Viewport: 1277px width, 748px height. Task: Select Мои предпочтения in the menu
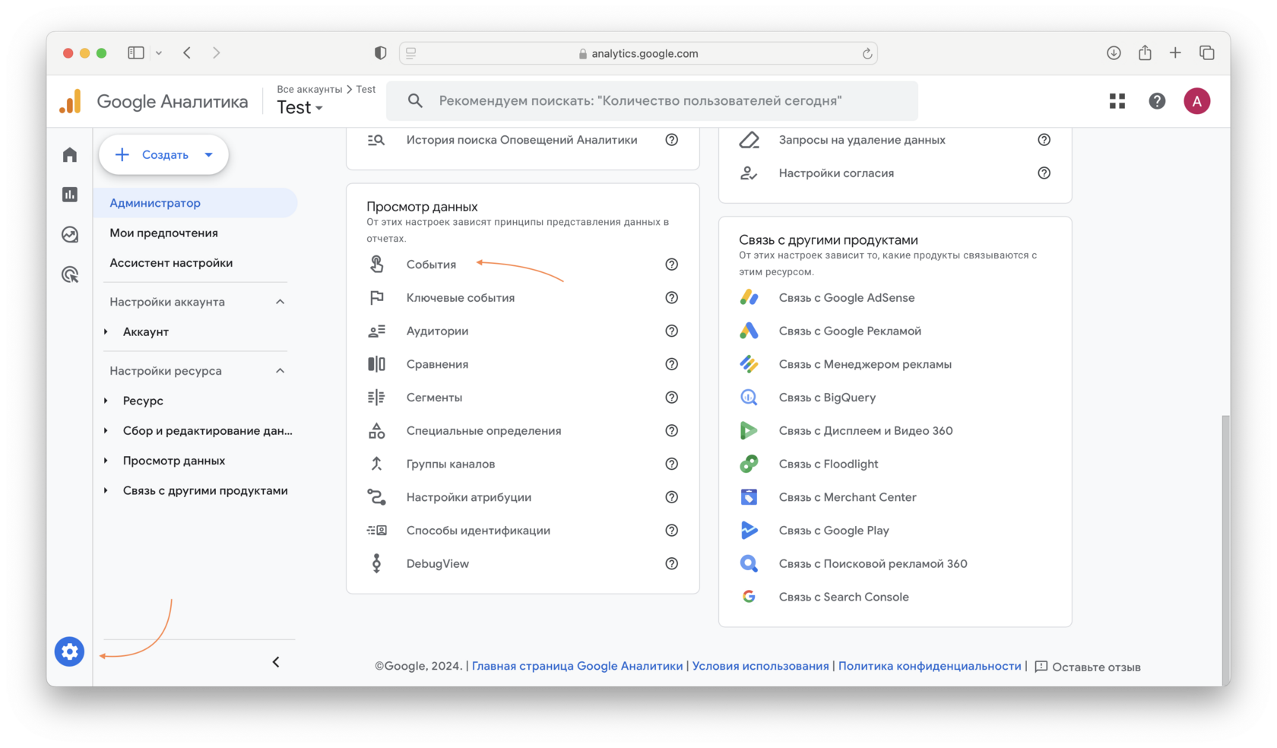[163, 233]
